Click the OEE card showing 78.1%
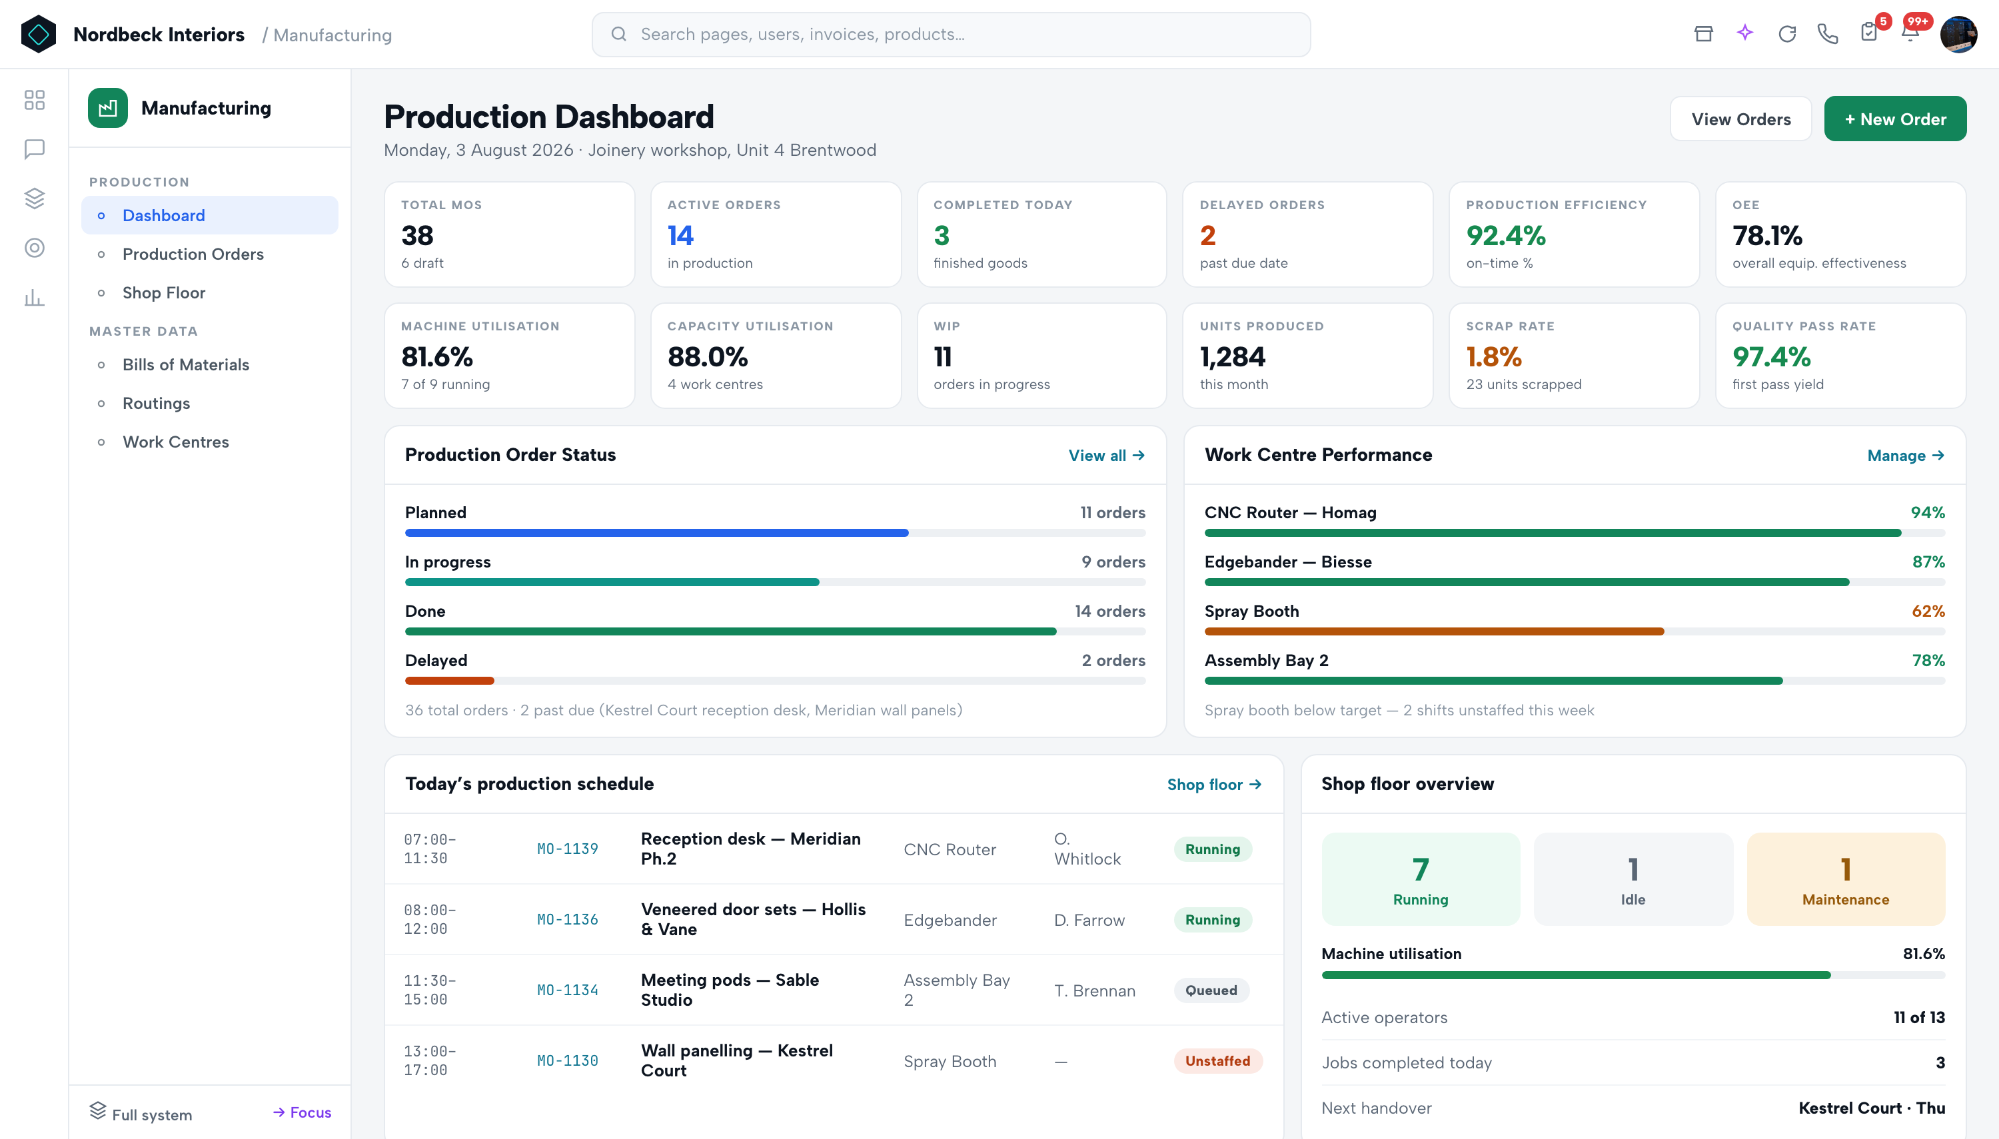The height and width of the screenshot is (1139, 1999). [x=1841, y=234]
